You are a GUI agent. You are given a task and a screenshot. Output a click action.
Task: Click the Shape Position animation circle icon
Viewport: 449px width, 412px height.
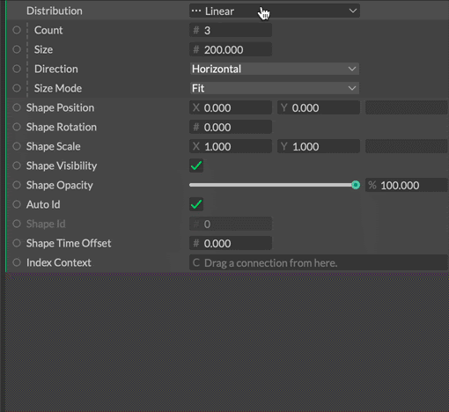(x=17, y=107)
